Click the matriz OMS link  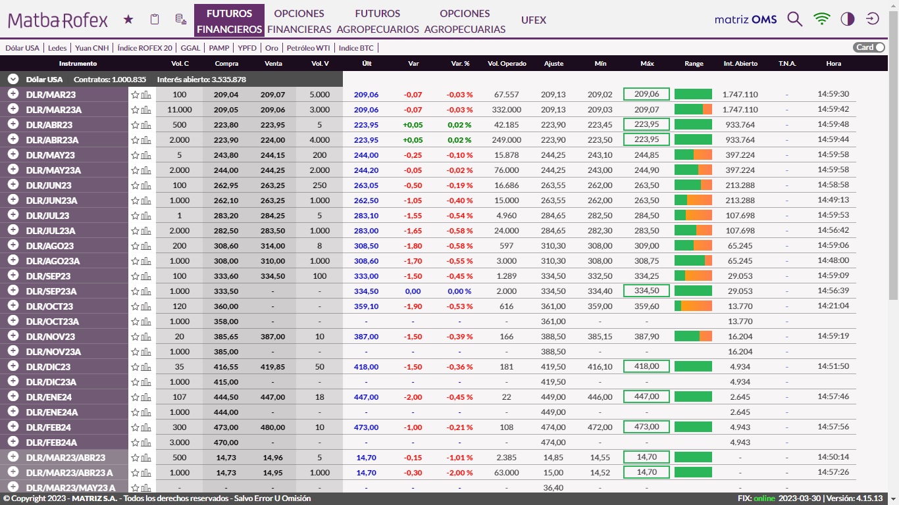click(x=746, y=20)
